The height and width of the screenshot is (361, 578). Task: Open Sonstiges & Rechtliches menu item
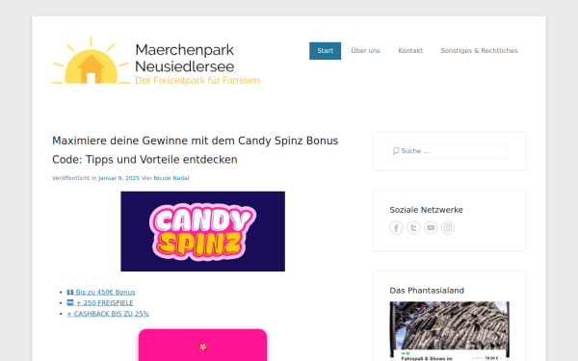[479, 51]
